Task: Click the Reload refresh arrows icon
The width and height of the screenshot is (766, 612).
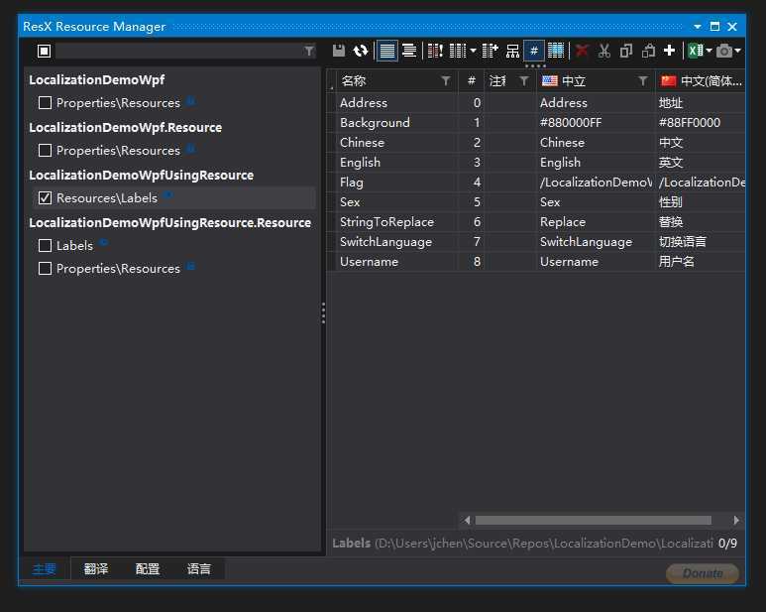Action: [x=360, y=51]
